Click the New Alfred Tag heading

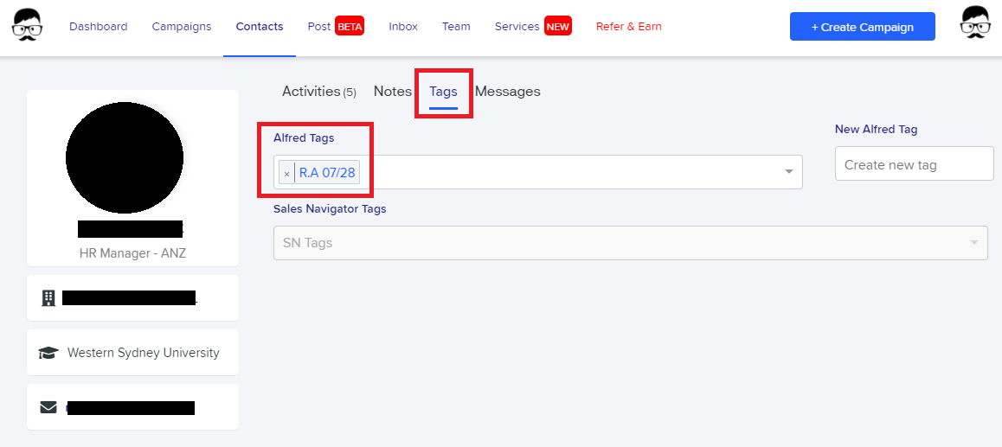coord(877,129)
